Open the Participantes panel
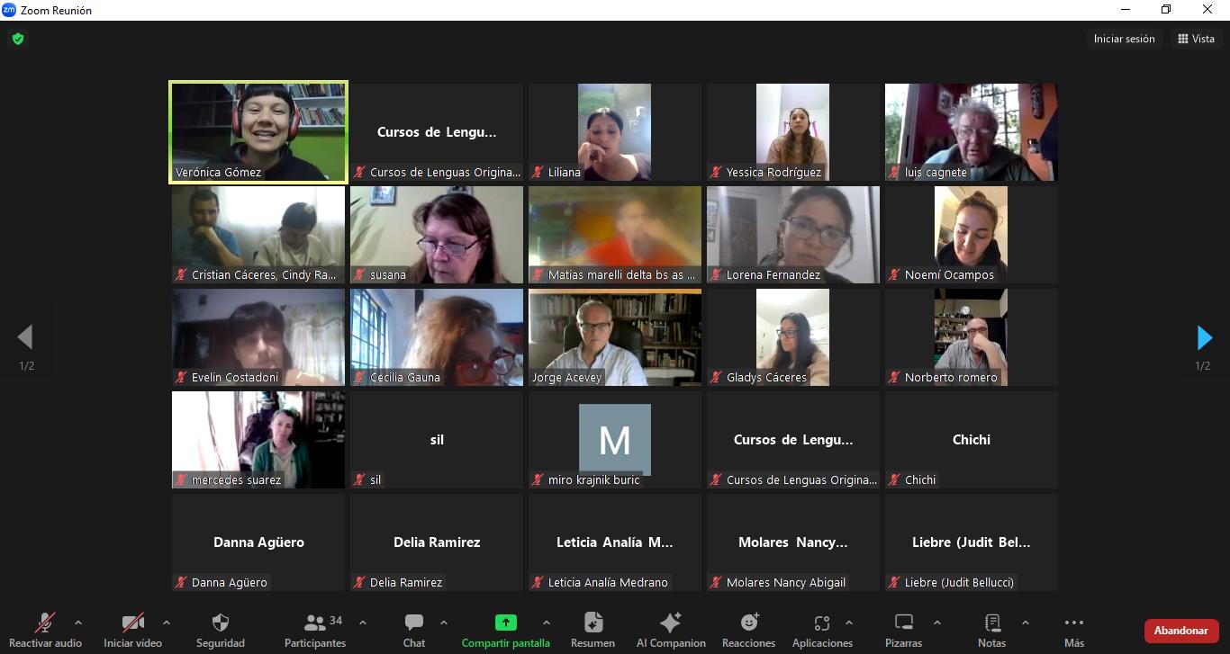Image resolution: width=1230 pixels, height=654 pixels. click(x=315, y=623)
